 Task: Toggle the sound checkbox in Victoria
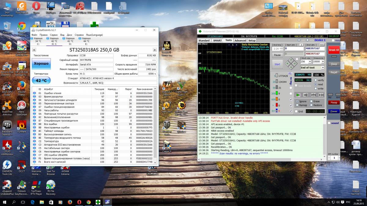(x=329, y=123)
